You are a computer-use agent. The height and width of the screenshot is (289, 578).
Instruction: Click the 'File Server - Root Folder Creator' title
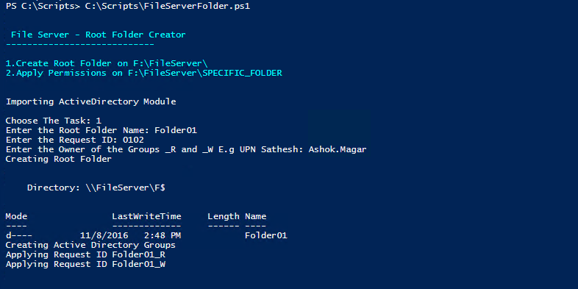point(99,35)
